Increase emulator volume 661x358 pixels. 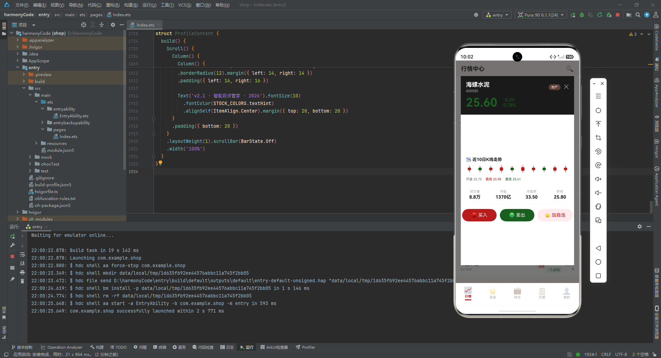pyautogui.click(x=598, y=179)
